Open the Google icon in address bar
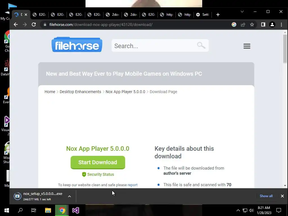Screen dimensions: 288x216 (x=234, y=25)
